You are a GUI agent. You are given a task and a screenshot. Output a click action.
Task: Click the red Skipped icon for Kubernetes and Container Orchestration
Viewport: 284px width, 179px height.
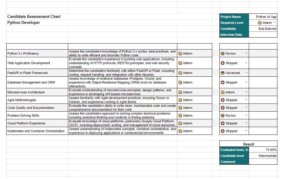[223, 131]
